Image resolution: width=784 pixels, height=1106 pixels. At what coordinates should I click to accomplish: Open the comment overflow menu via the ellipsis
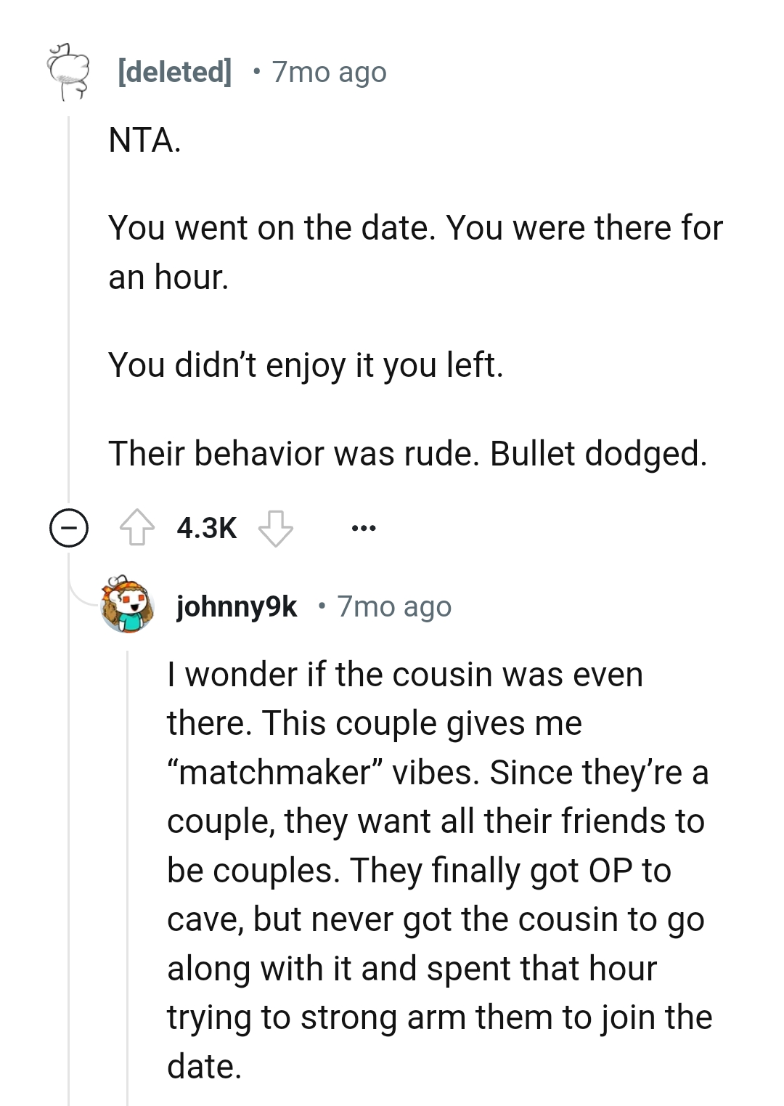(x=365, y=529)
